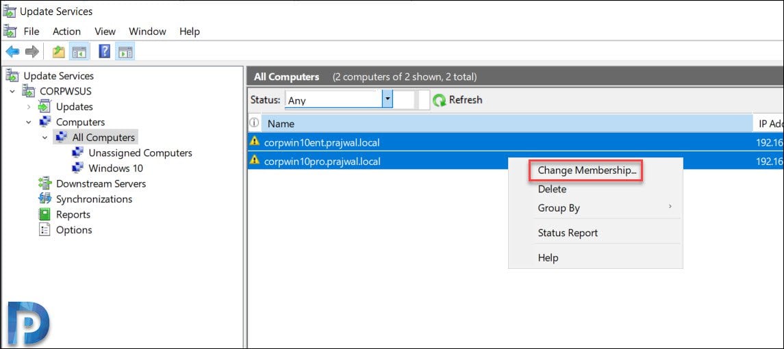Open the Status dropdown arrow
This screenshot has width=784, height=349.
(388, 99)
